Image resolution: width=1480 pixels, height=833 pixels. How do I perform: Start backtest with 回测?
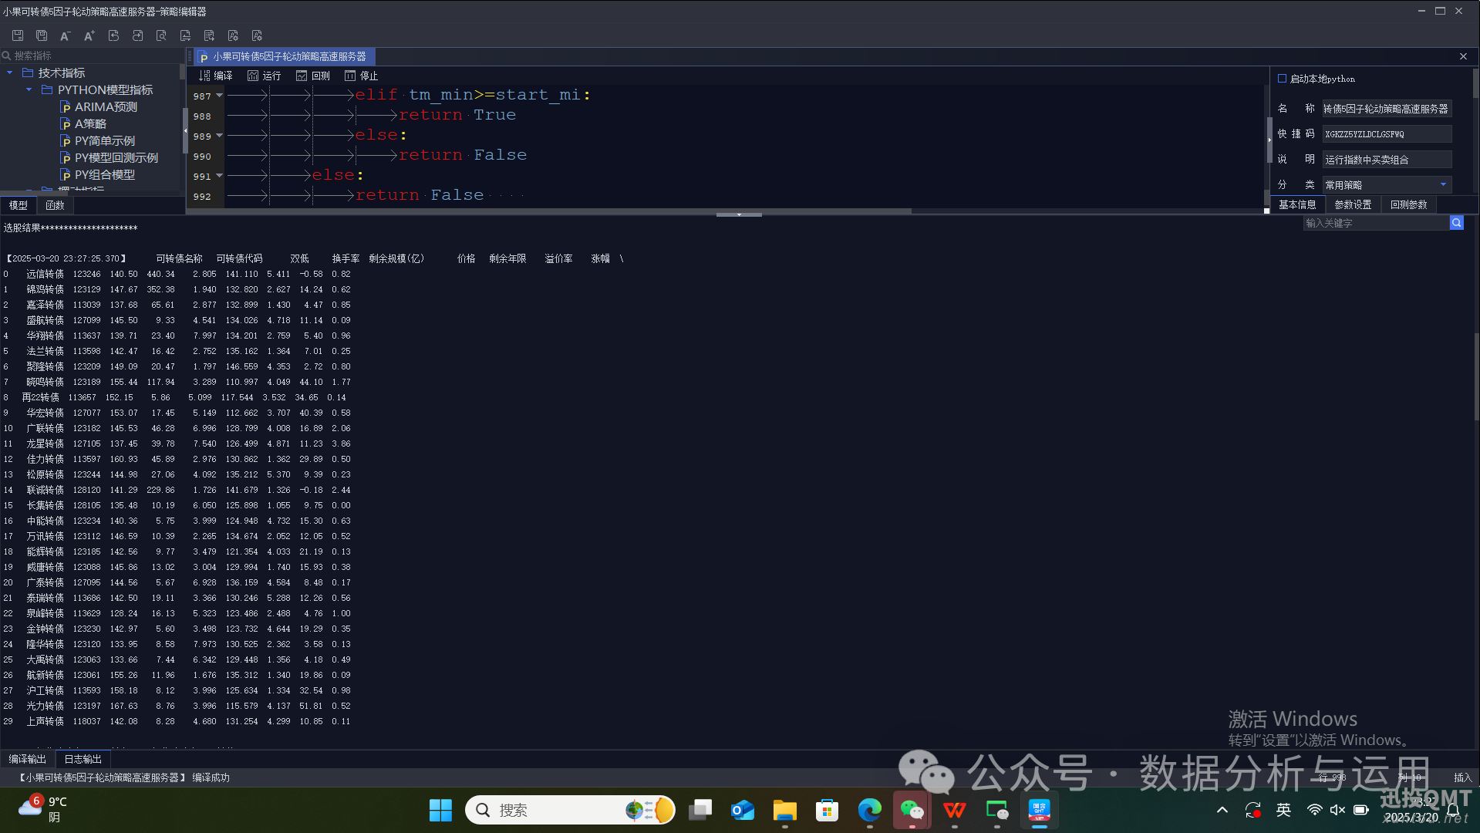click(312, 76)
